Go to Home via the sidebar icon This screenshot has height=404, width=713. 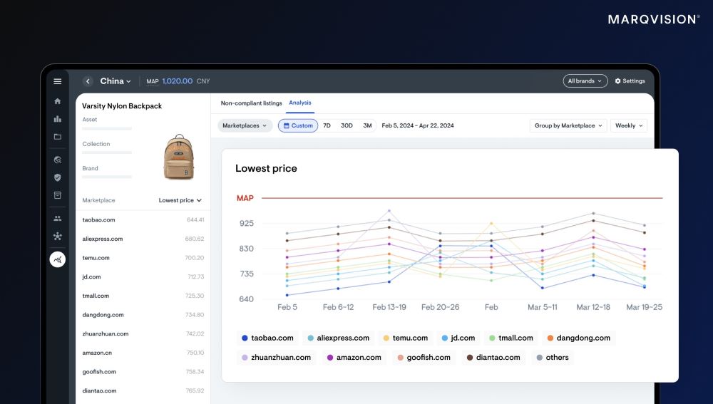pyautogui.click(x=58, y=101)
